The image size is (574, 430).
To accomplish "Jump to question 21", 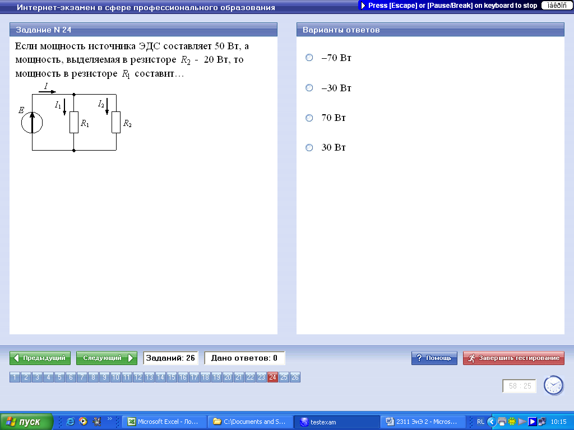I will 239,377.
